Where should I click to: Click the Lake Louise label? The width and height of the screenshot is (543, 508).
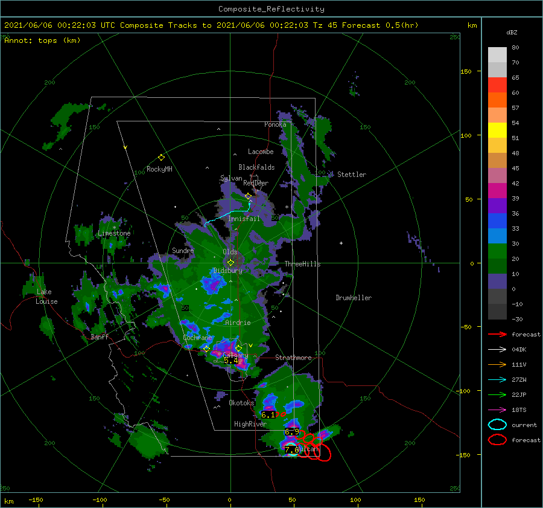coord(46,297)
